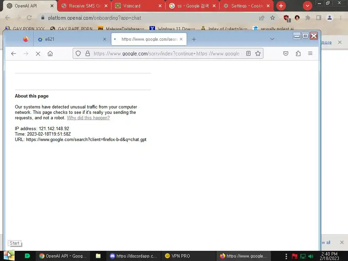This screenshot has height=261, width=348.
Task: Go to Firefox home page
Action: point(50,53)
